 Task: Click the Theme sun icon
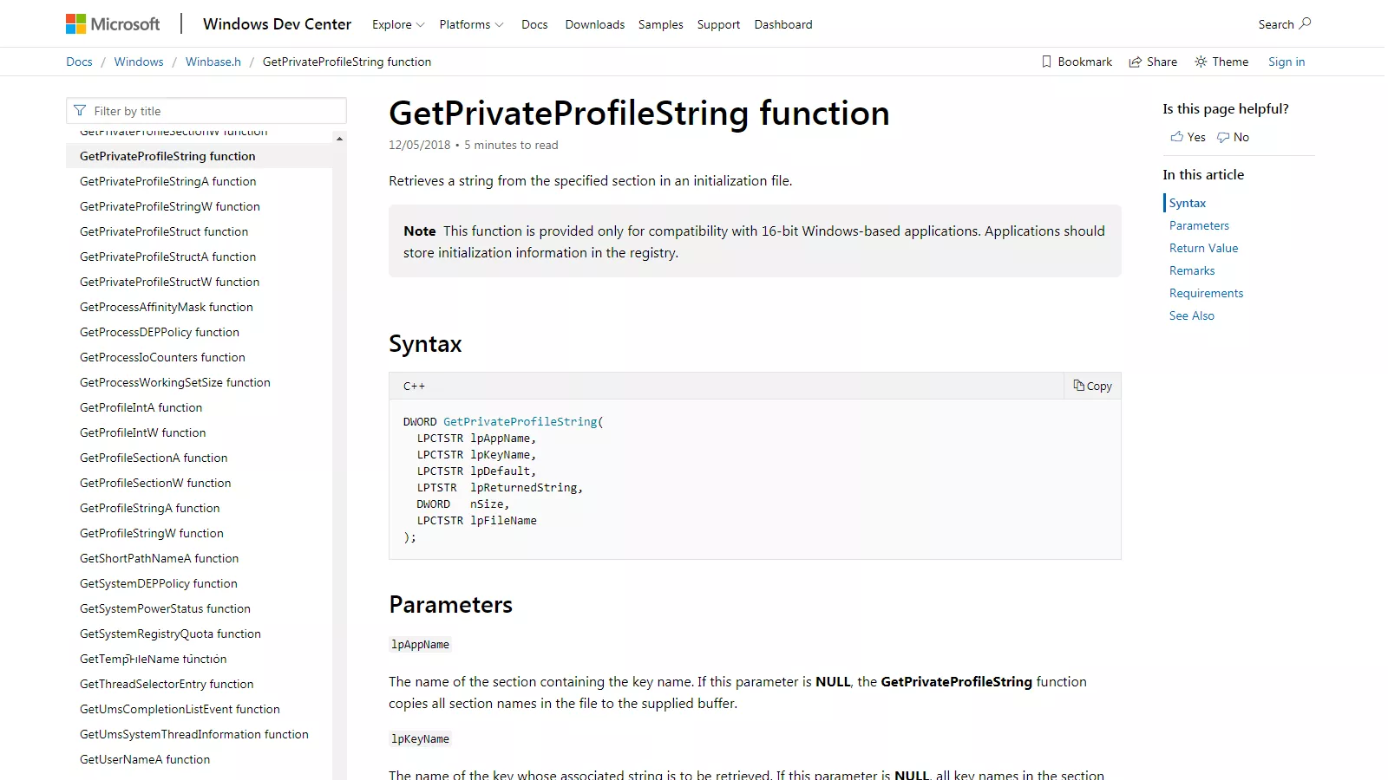tap(1201, 62)
